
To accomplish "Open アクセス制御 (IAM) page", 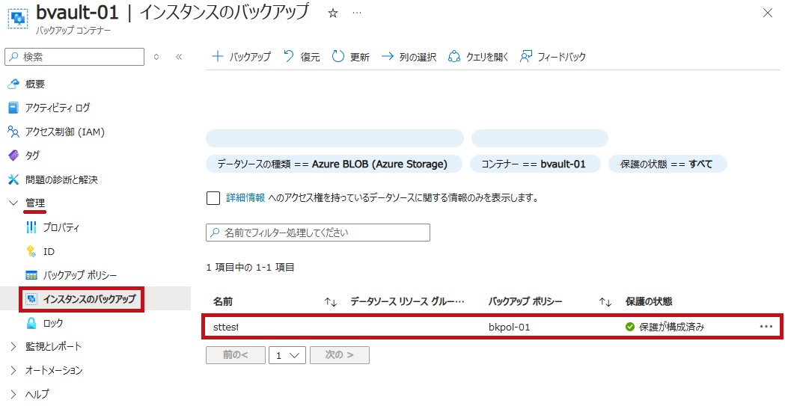I will click(x=64, y=132).
